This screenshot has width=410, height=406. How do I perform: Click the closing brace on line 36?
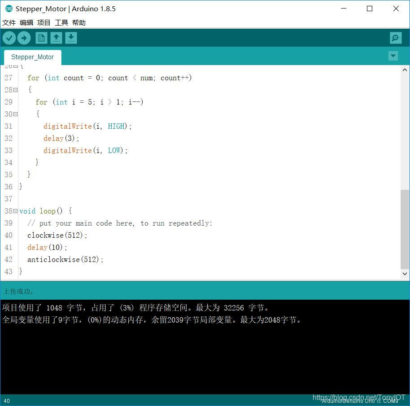point(21,187)
